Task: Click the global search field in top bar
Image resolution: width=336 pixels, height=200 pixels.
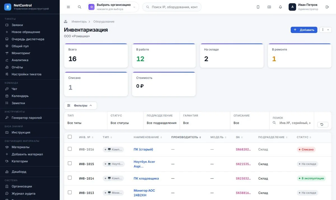Action: coord(172,7)
